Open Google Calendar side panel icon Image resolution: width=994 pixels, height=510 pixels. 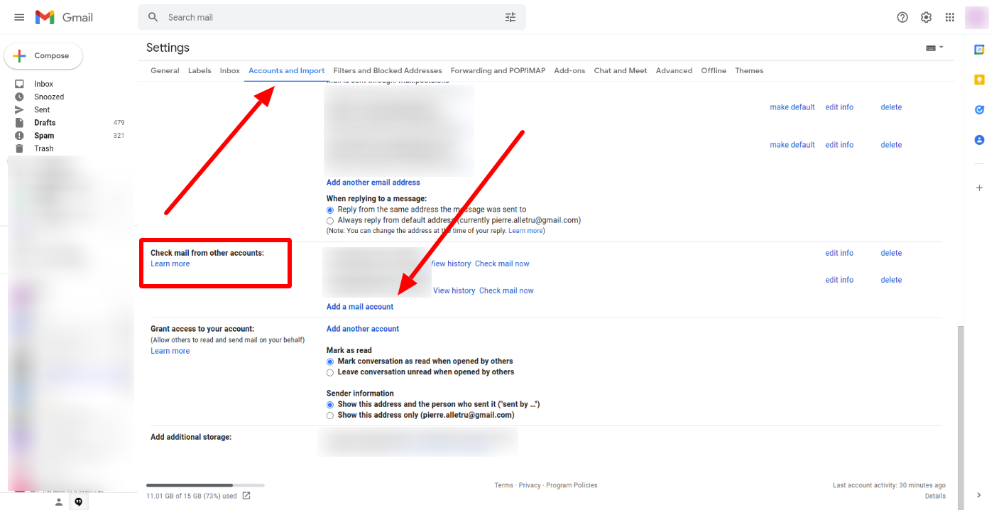[979, 49]
